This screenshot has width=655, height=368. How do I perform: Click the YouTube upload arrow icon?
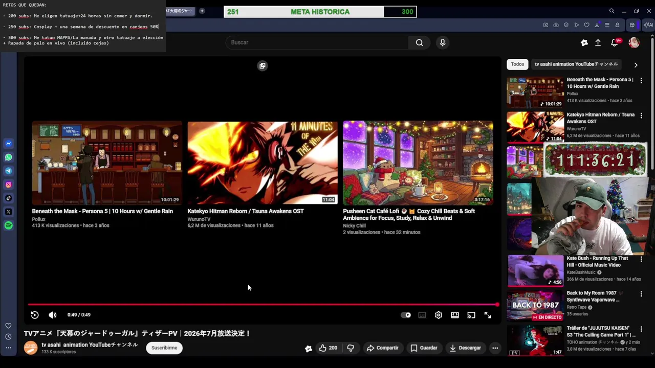(x=598, y=43)
